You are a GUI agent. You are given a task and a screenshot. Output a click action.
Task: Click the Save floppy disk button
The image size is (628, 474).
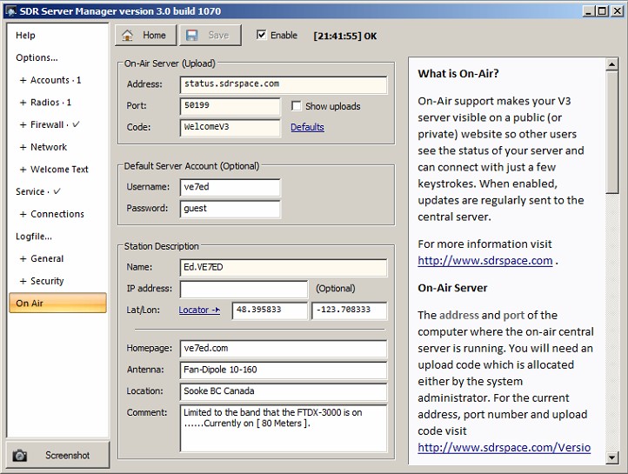(209, 35)
